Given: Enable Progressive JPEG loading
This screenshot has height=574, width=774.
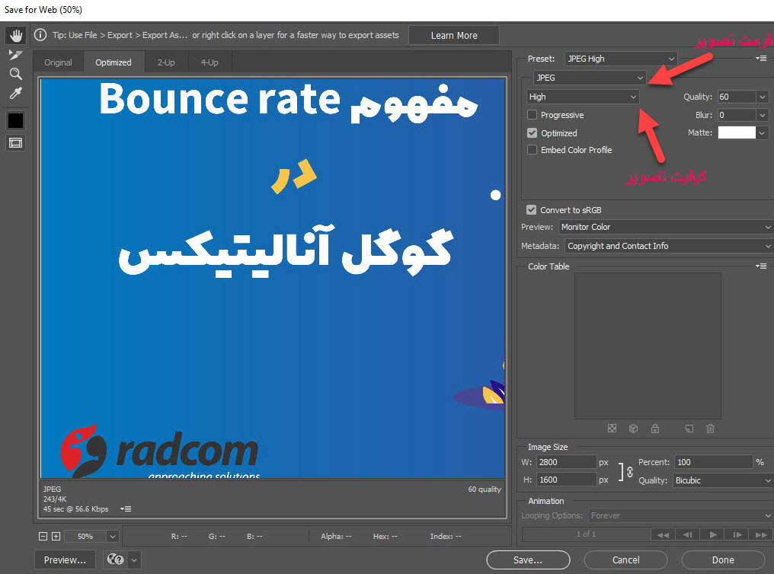Looking at the screenshot, I should (531, 114).
